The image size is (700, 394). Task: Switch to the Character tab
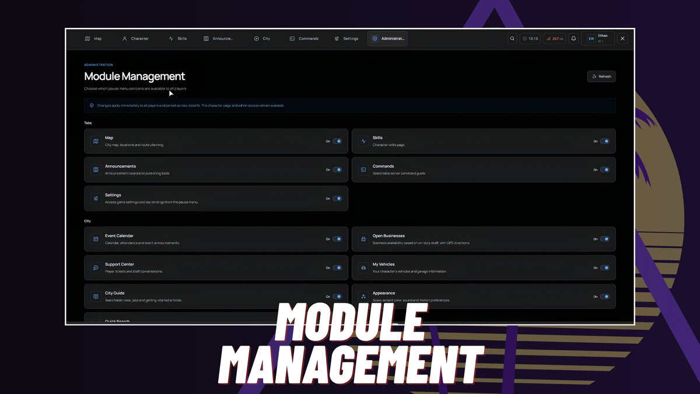tap(135, 39)
